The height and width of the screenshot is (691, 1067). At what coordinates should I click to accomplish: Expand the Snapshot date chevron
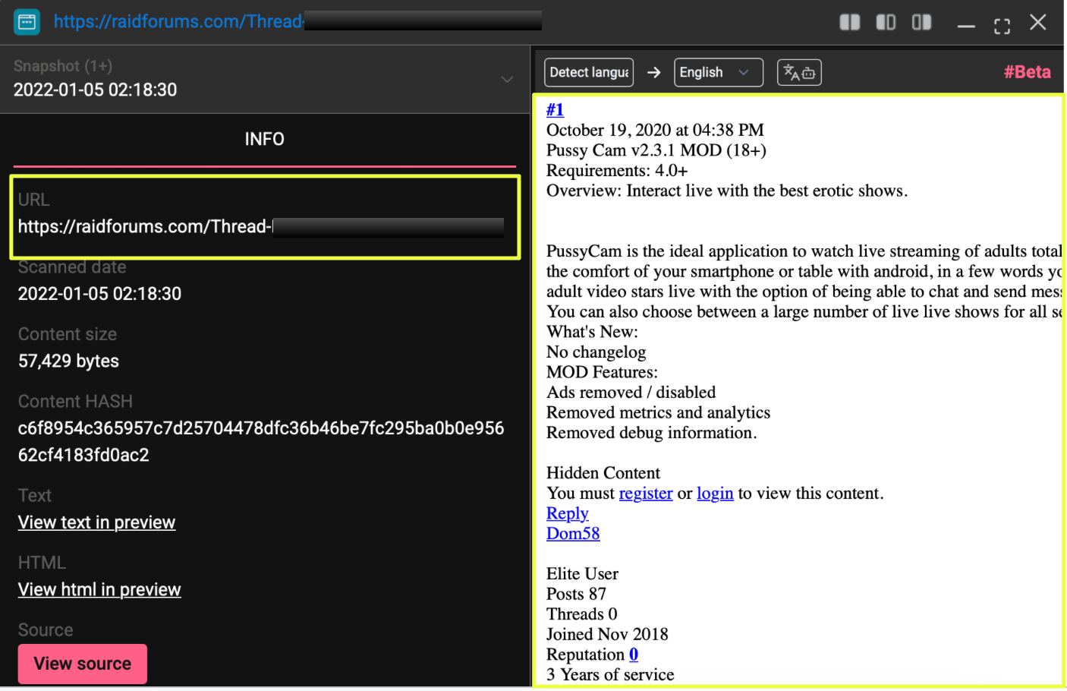[x=507, y=79]
